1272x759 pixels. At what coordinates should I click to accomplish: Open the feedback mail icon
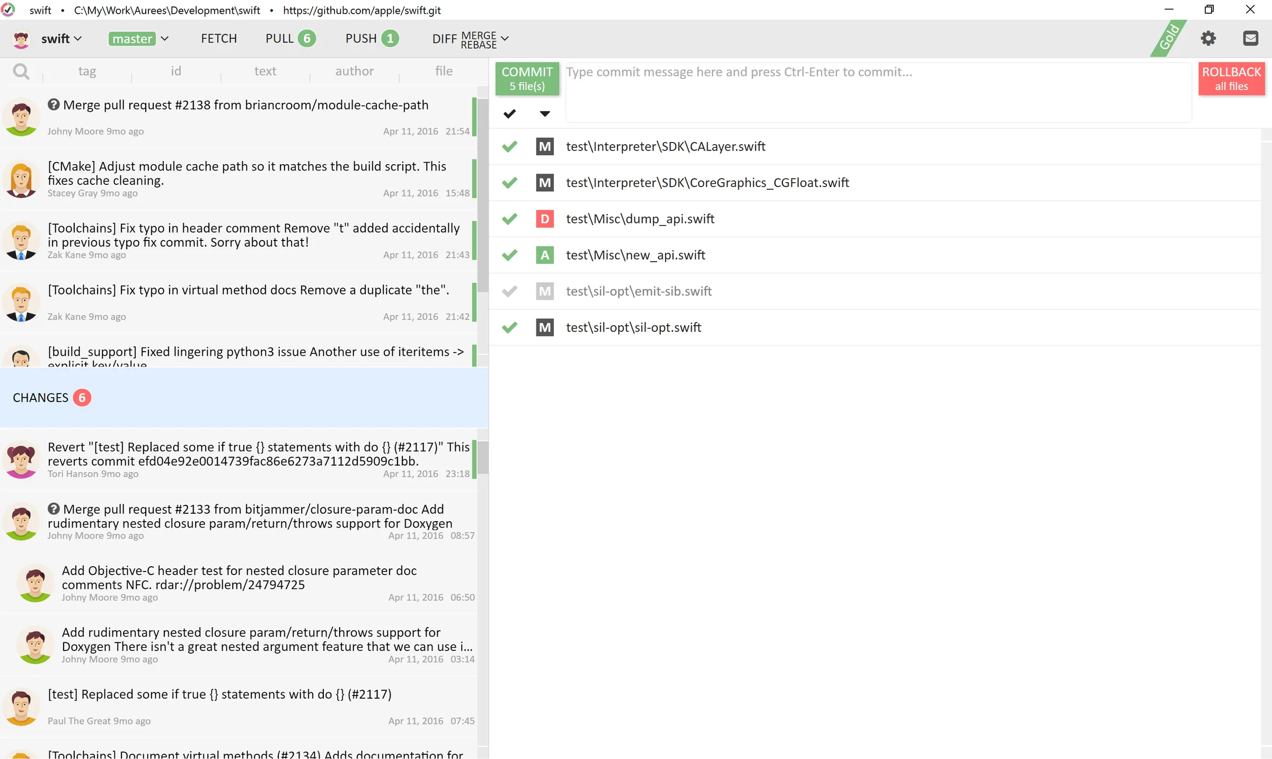click(x=1251, y=38)
